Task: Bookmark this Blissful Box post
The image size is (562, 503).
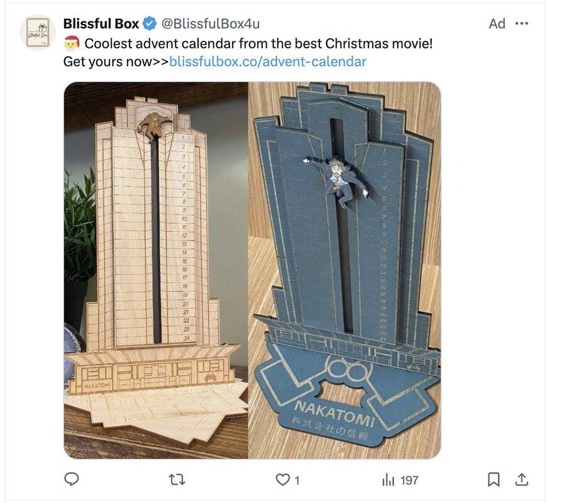Action: [493, 479]
